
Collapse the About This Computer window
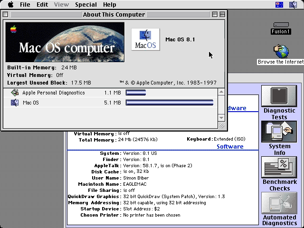pyautogui.click(x=223, y=14)
